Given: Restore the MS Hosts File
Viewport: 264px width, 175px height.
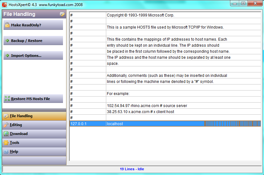Looking at the screenshot, I should pyautogui.click(x=33, y=99).
